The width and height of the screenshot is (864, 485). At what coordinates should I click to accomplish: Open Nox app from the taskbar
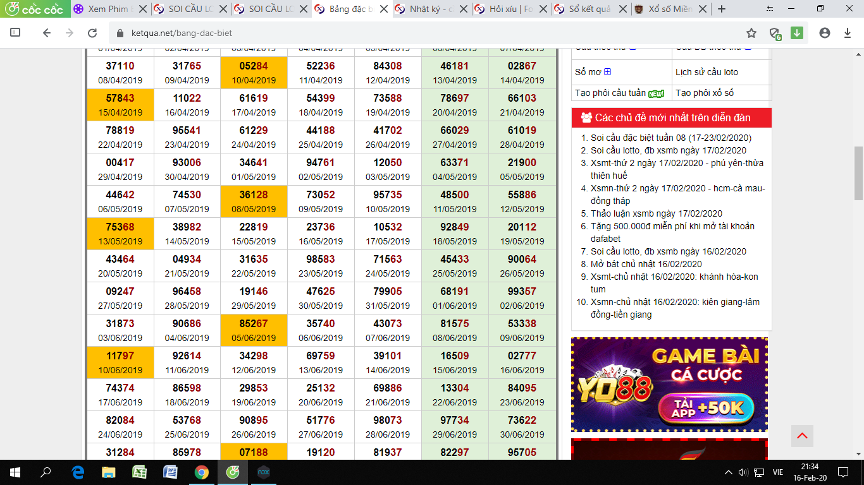(x=263, y=472)
